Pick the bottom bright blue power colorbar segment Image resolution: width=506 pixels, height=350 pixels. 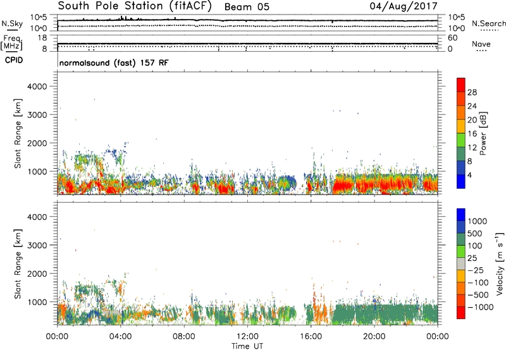tap(461, 181)
